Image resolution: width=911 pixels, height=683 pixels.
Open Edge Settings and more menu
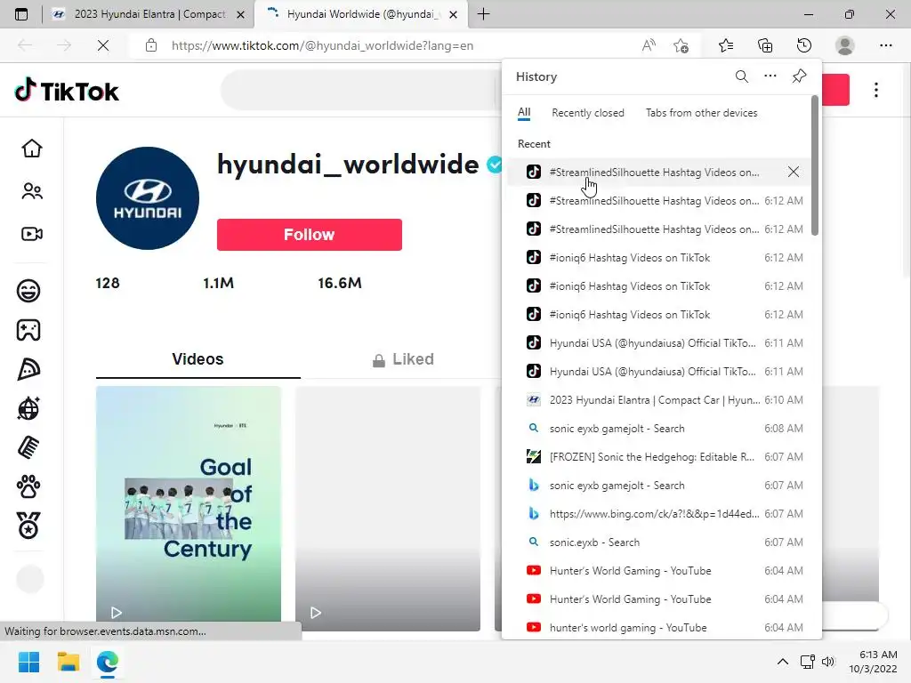(x=886, y=45)
